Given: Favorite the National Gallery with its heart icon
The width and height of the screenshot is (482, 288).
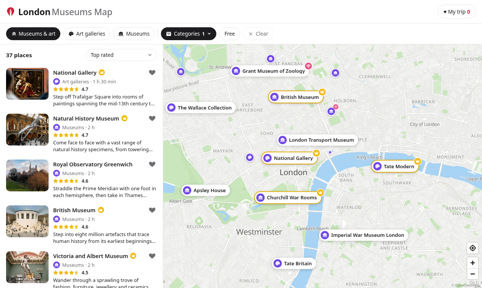Looking at the screenshot, I should point(152,73).
